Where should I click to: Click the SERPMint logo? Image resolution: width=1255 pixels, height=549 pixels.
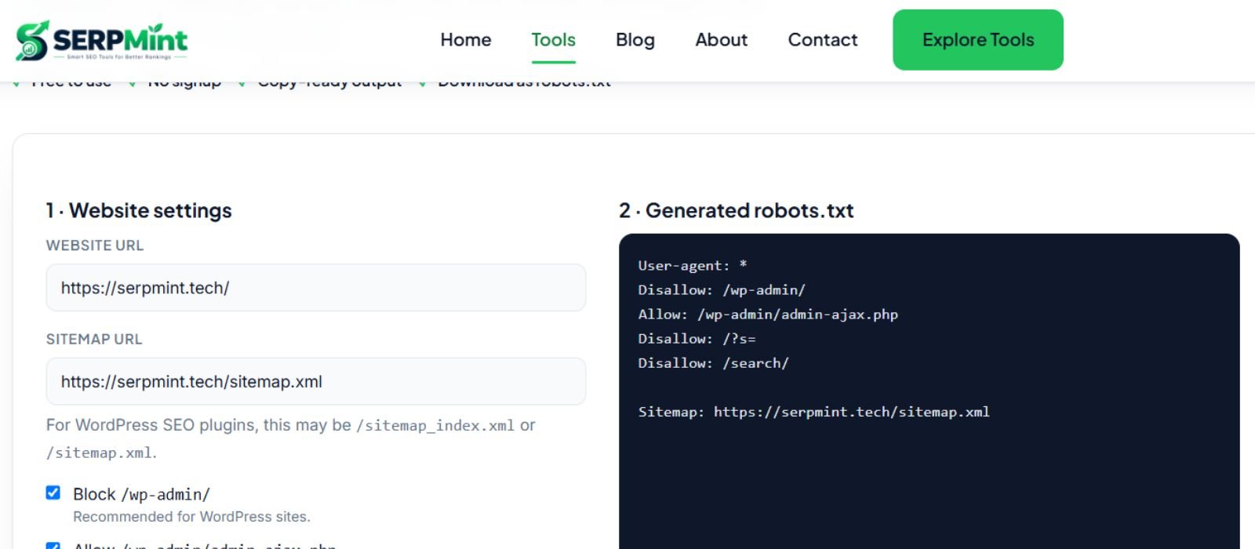tap(102, 41)
